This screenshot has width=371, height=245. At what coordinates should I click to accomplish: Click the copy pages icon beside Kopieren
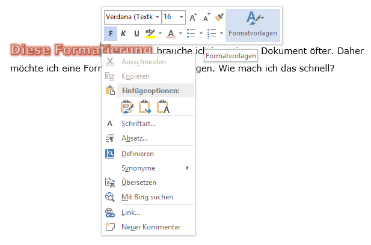(x=110, y=76)
